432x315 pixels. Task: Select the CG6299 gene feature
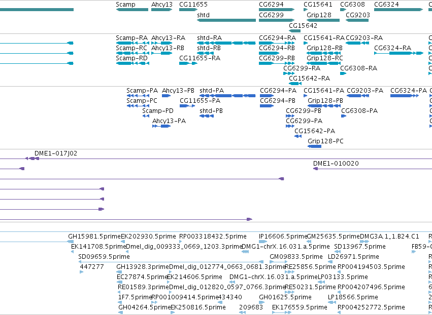277,20
